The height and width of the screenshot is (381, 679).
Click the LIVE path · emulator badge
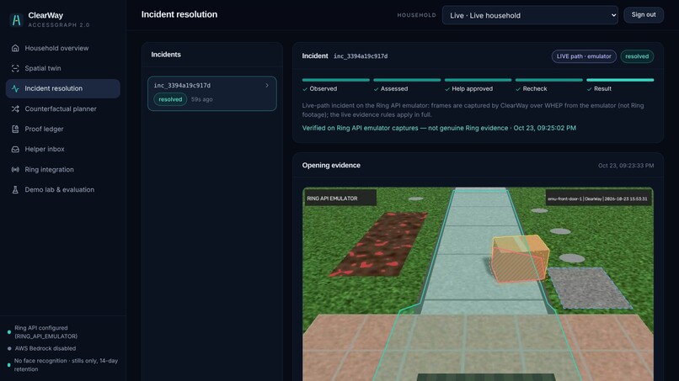point(584,56)
